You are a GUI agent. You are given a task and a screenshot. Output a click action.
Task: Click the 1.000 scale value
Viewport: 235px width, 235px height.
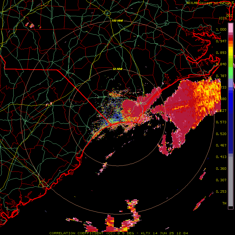pyautogui.click(x=221, y=29)
